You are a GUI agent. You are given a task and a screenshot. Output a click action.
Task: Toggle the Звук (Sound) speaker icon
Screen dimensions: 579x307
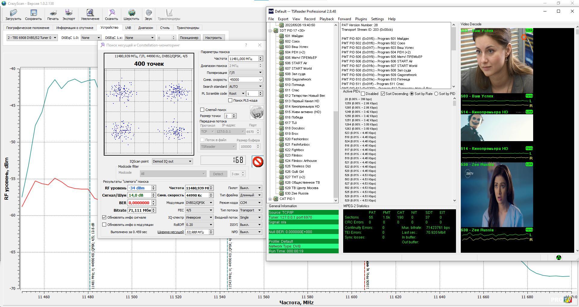148,13
